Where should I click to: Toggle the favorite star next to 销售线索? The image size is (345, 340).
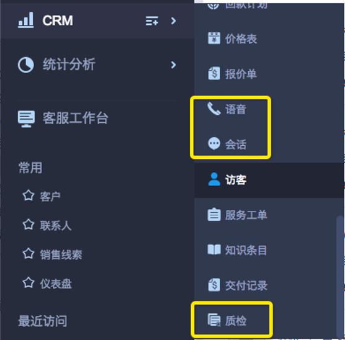[29, 254]
